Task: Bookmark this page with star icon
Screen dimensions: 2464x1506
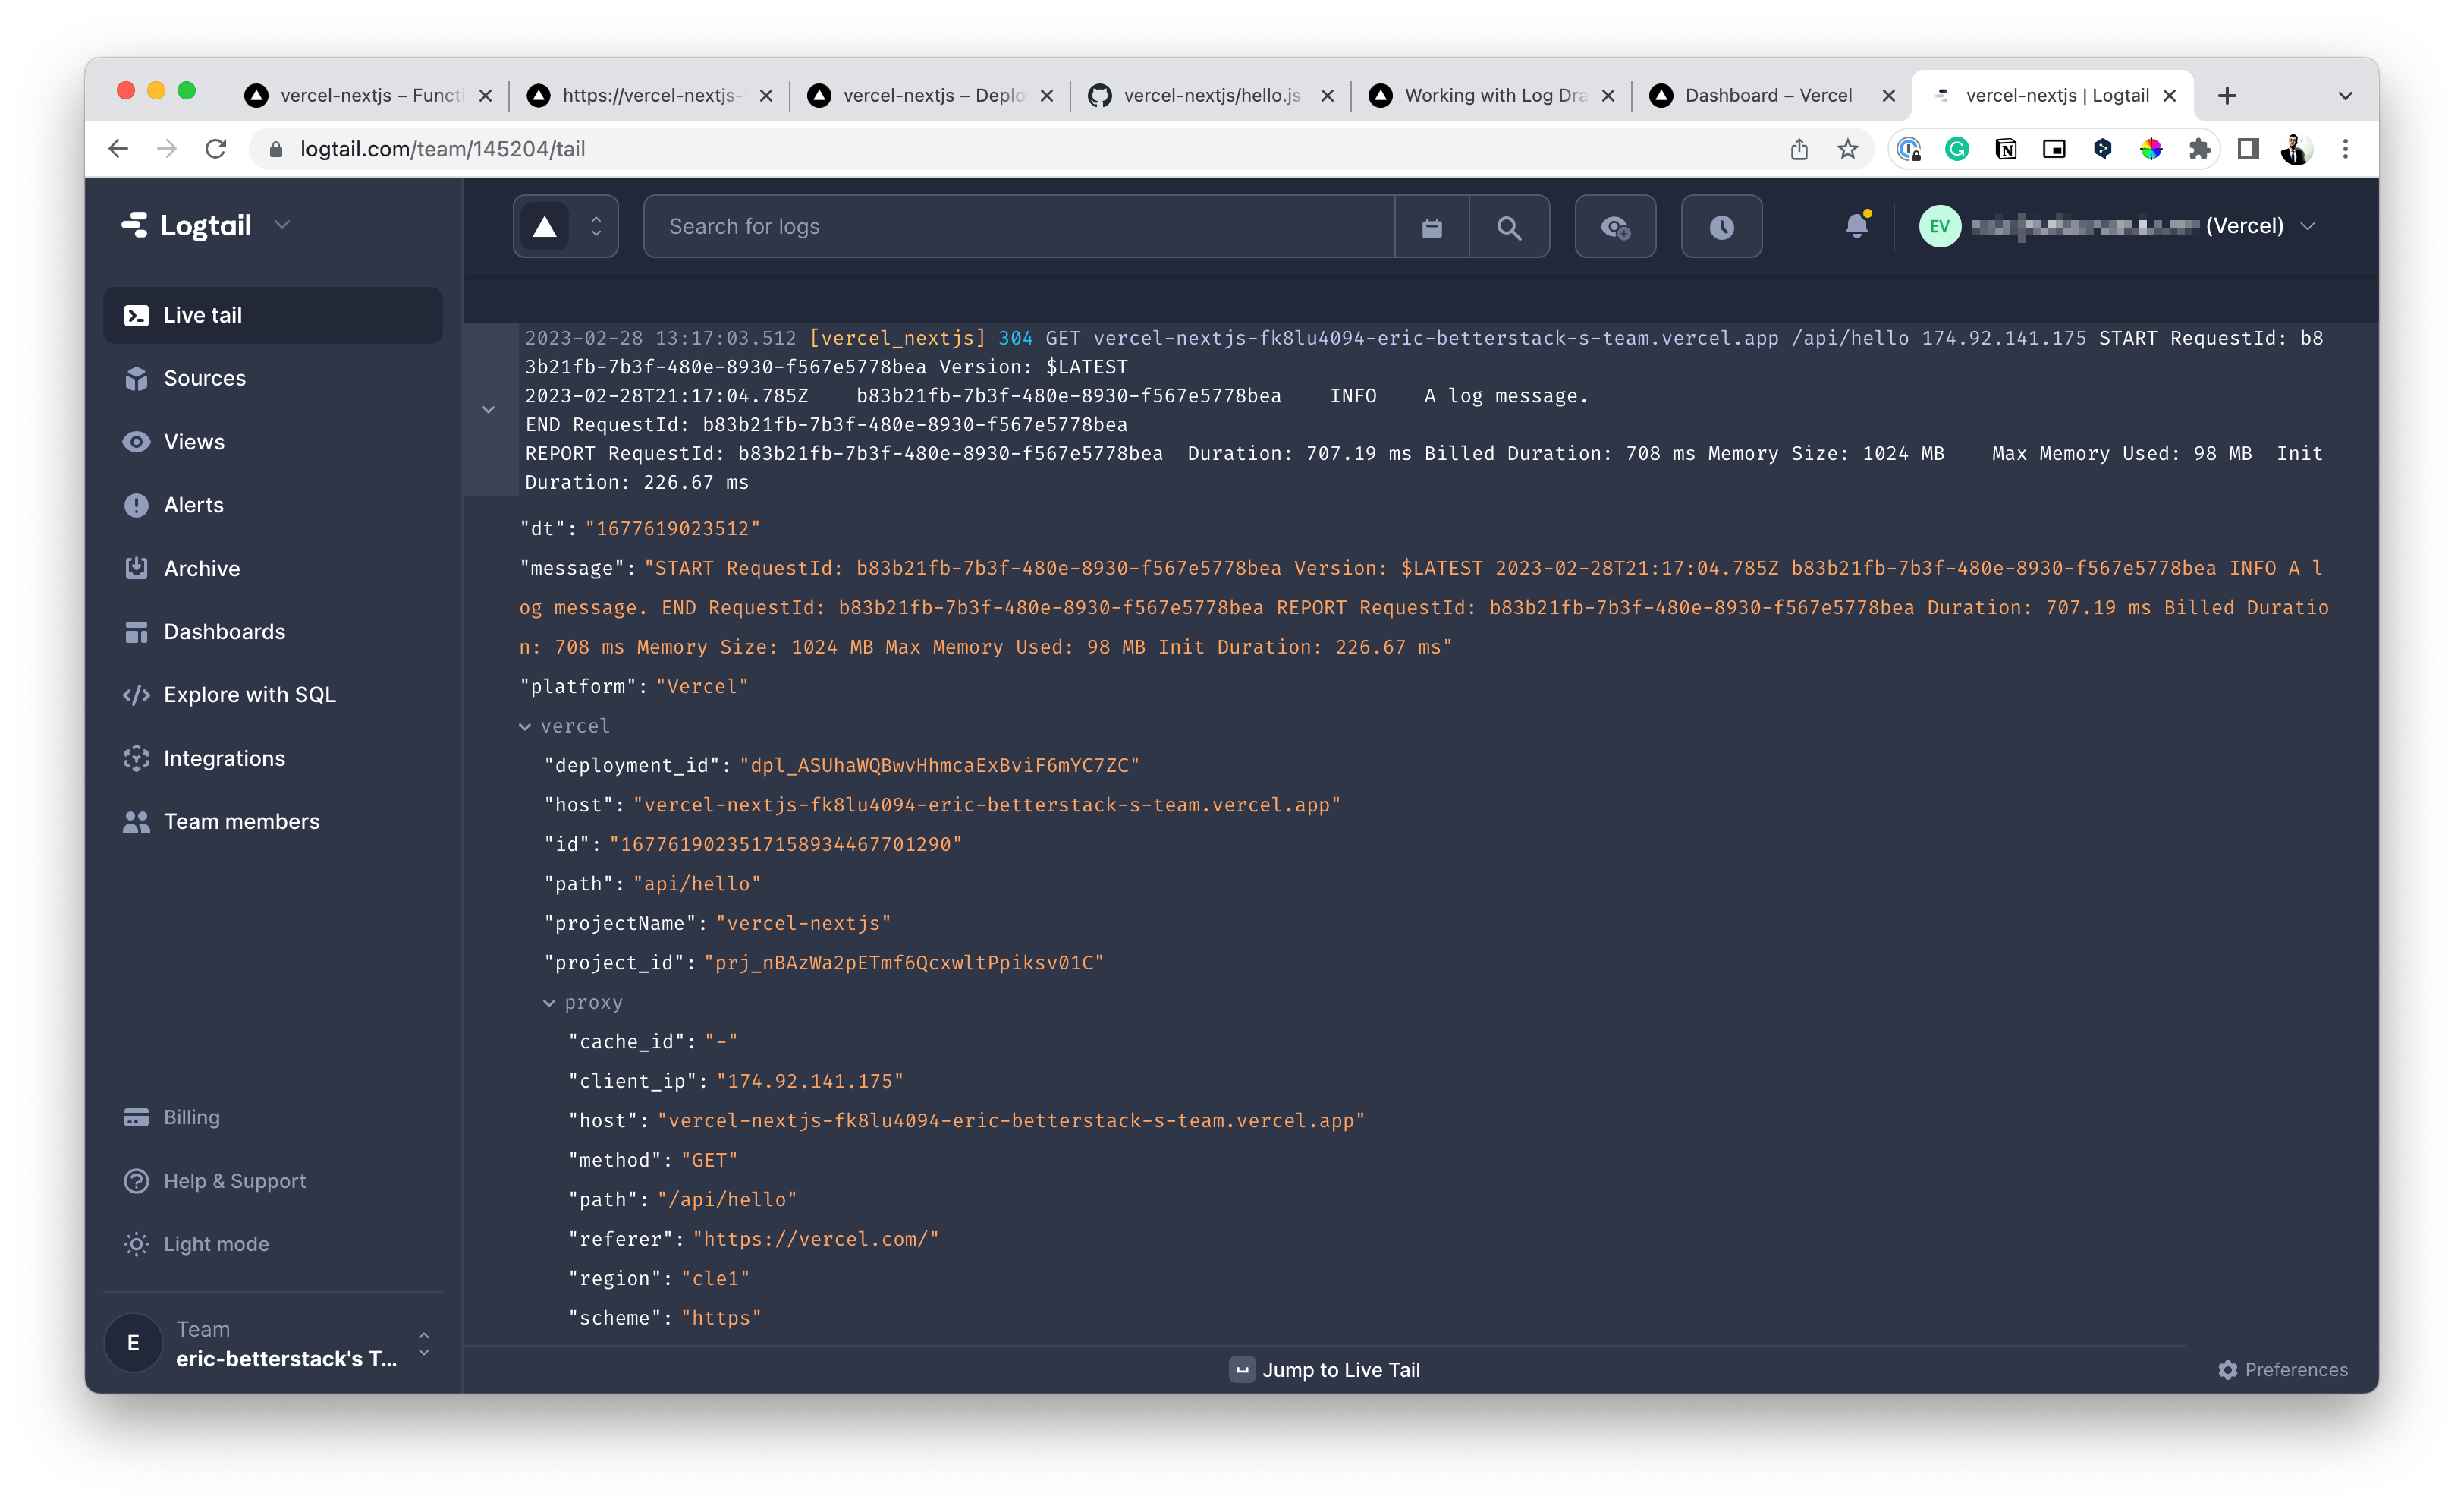Action: (x=1847, y=149)
